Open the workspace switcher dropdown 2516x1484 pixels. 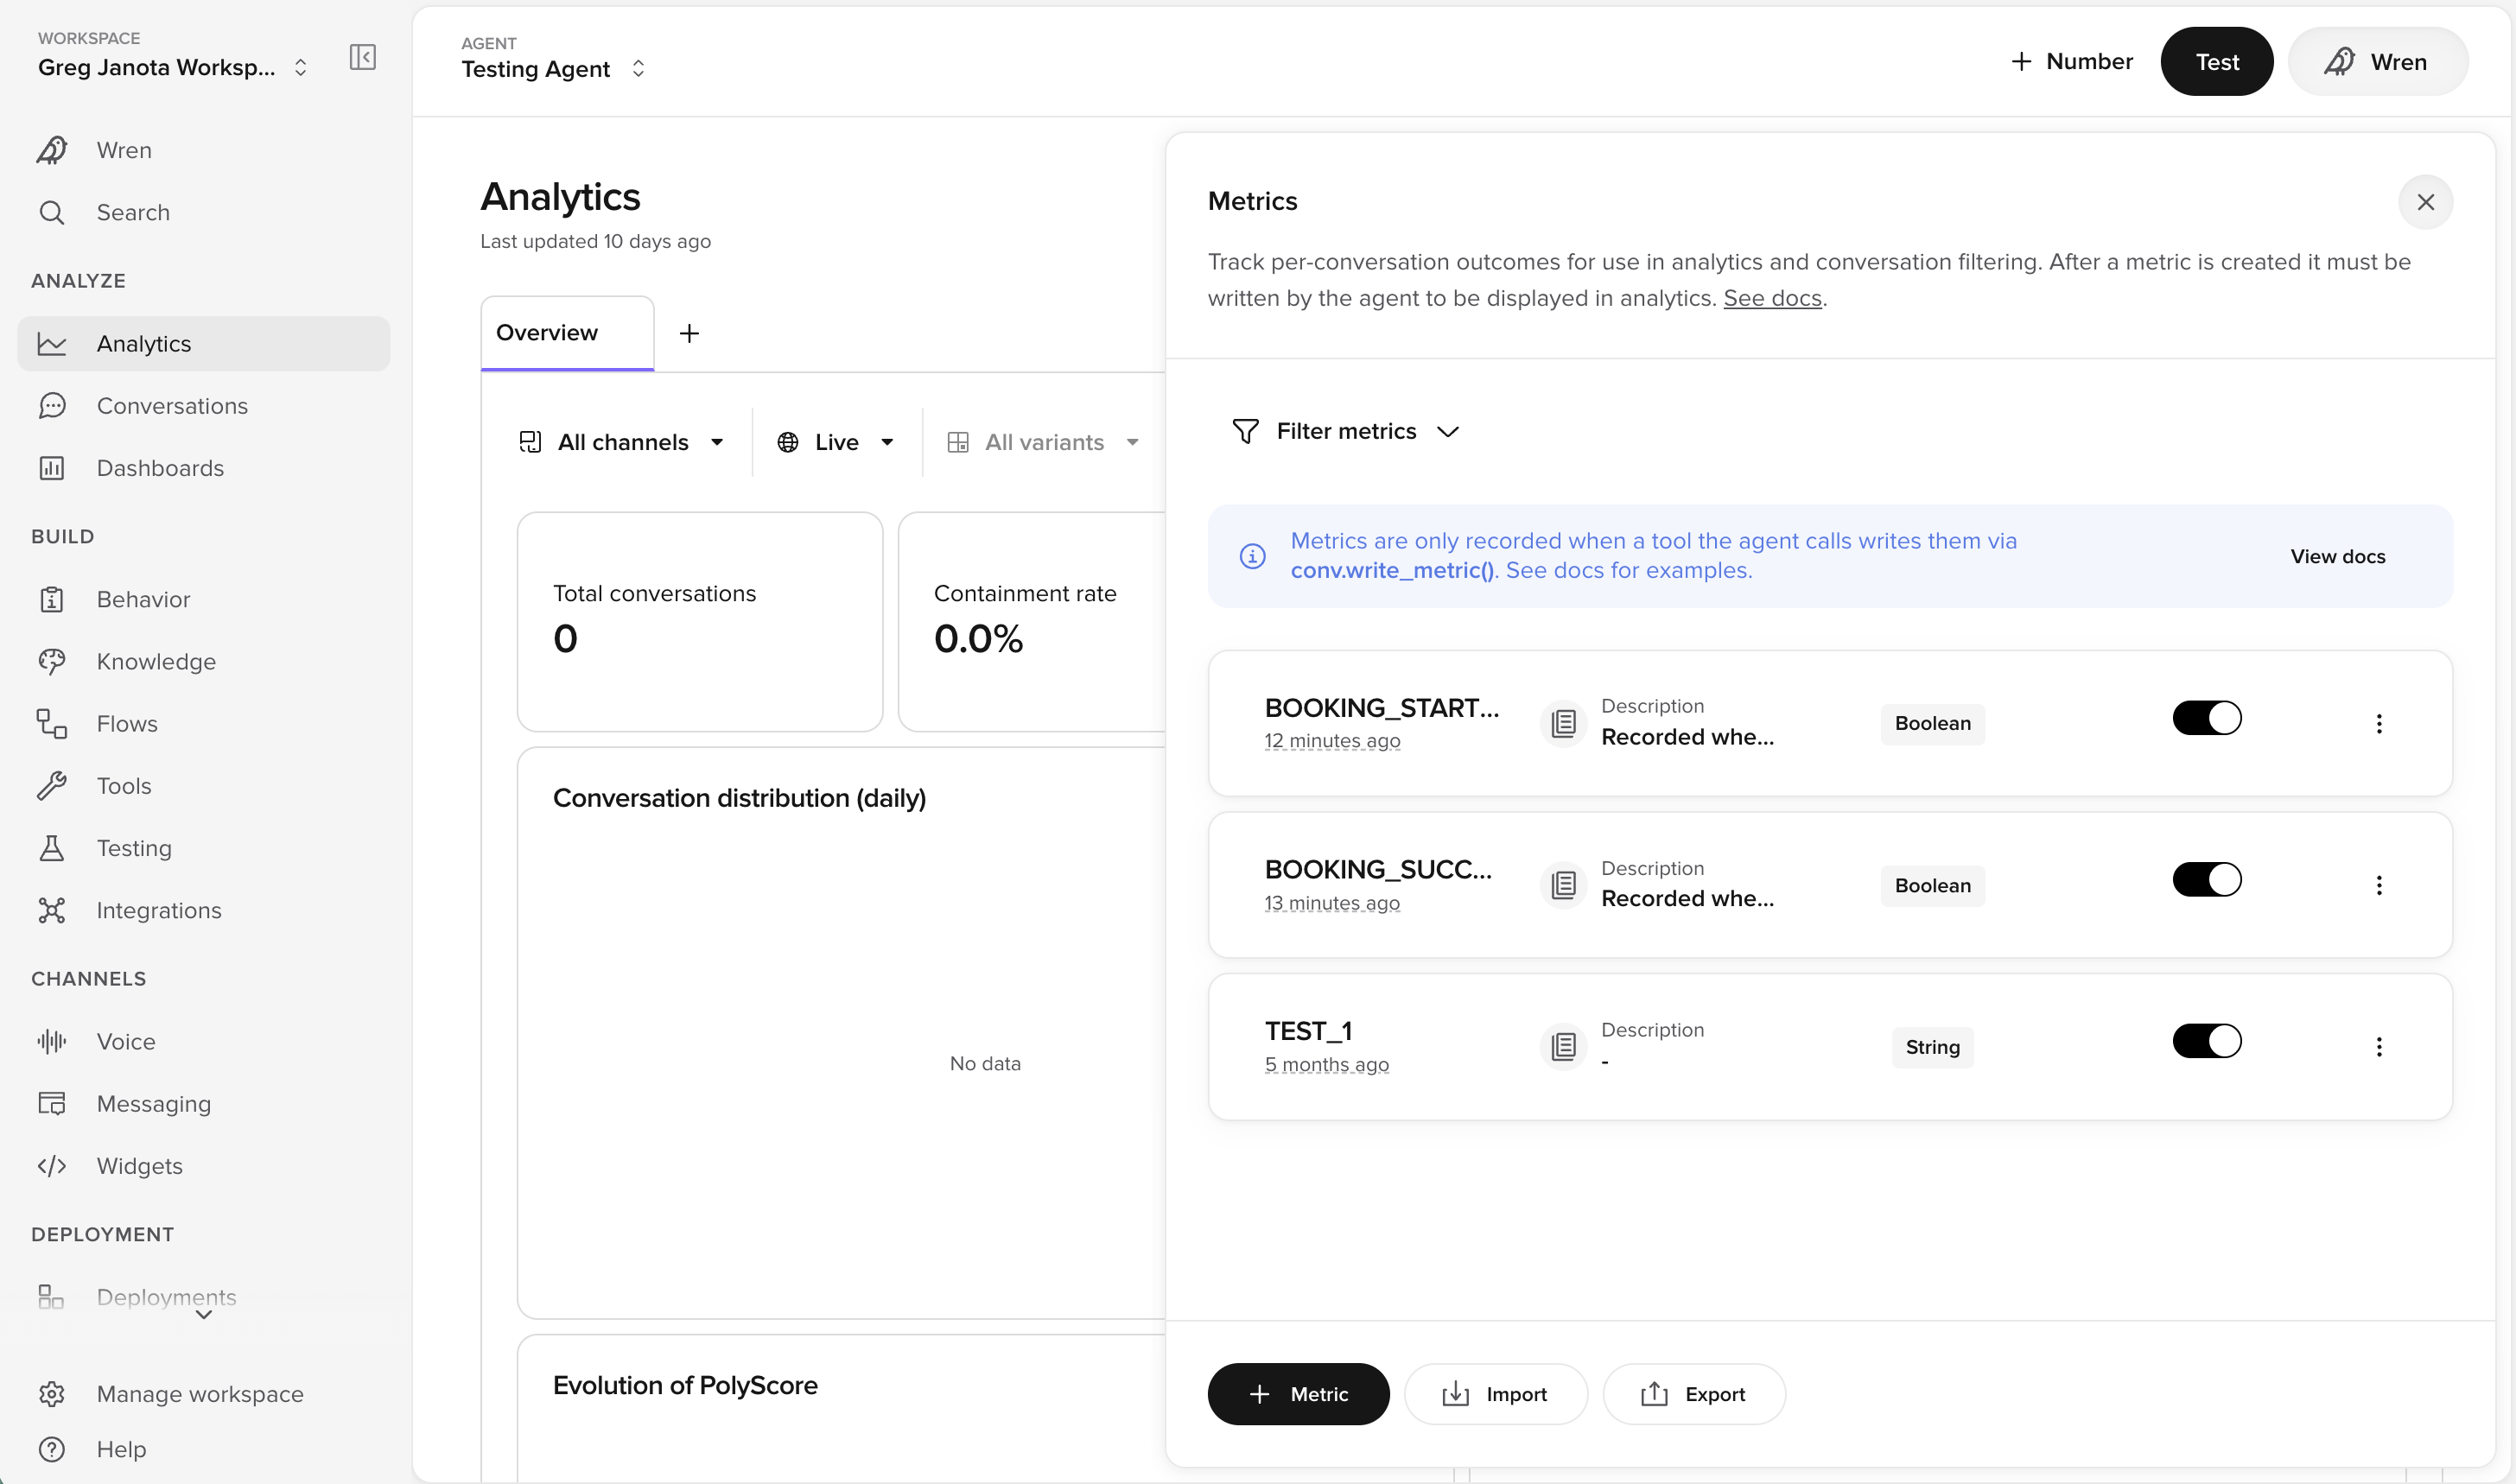tap(174, 67)
